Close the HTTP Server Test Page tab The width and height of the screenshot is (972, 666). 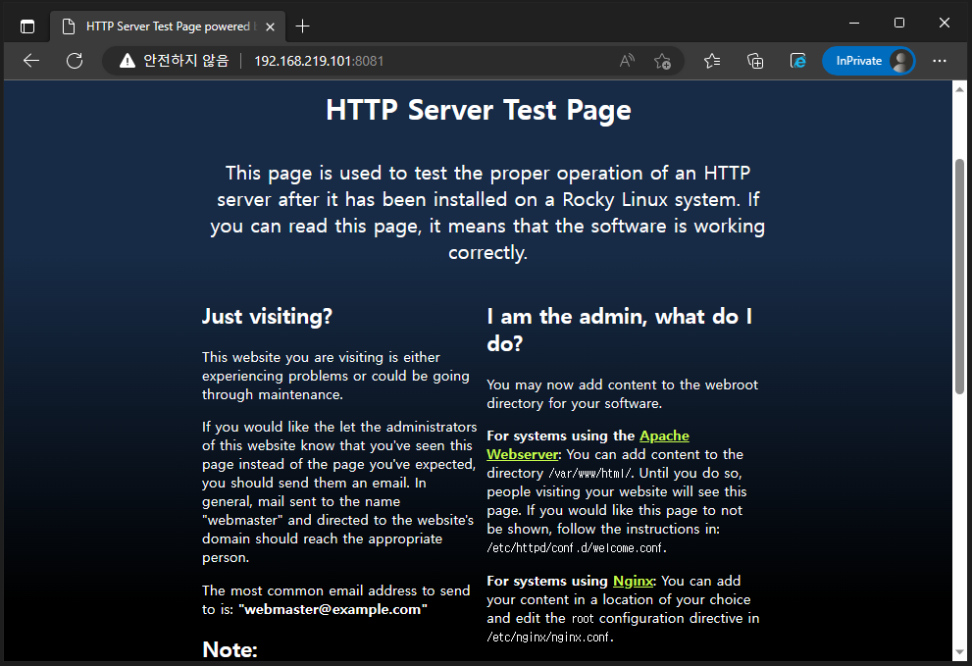pyautogui.click(x=270, y=26)
